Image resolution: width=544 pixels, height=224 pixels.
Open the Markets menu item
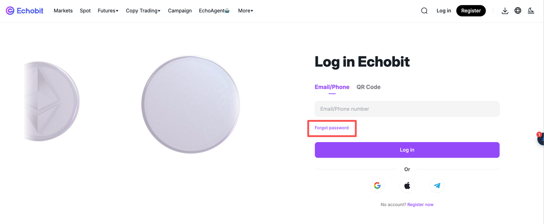click(x=63, y=11)
